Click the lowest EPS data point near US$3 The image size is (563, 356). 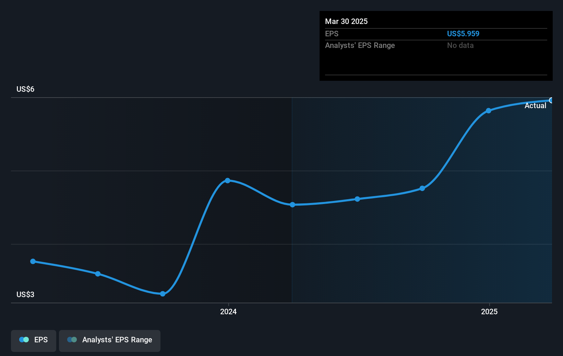pos(163,294)
